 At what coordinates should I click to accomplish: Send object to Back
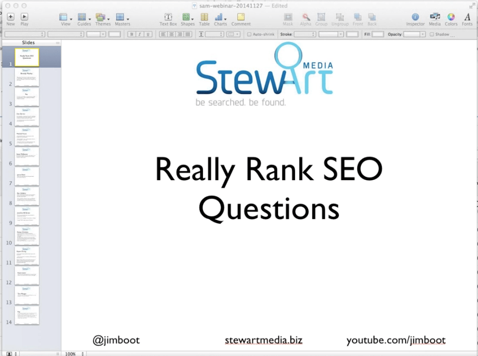click(x=372, y=20)
